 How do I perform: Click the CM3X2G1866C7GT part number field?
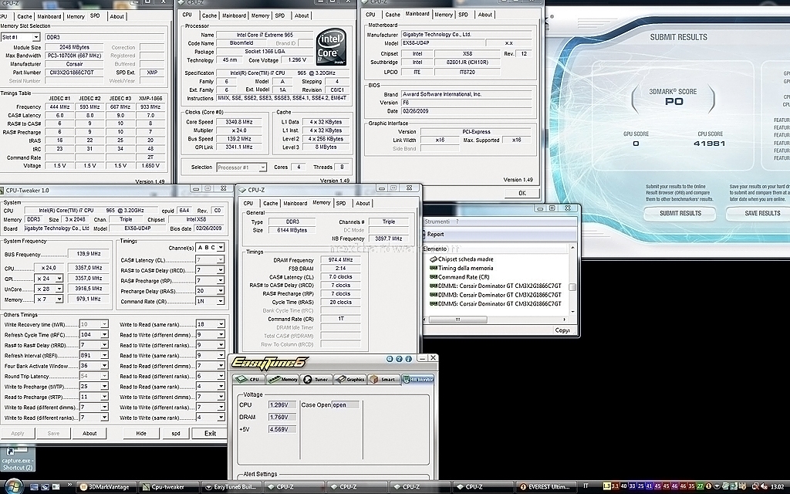74,73
